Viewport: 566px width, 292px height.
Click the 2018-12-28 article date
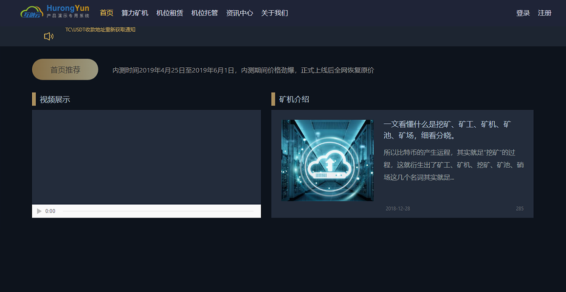[398, 208]
